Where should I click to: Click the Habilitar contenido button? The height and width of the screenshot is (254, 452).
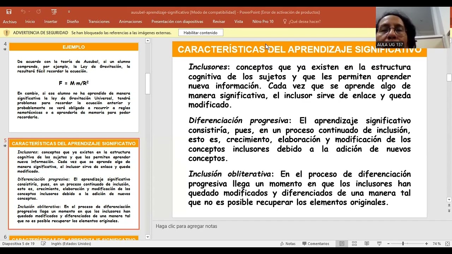tap(200, 33)
